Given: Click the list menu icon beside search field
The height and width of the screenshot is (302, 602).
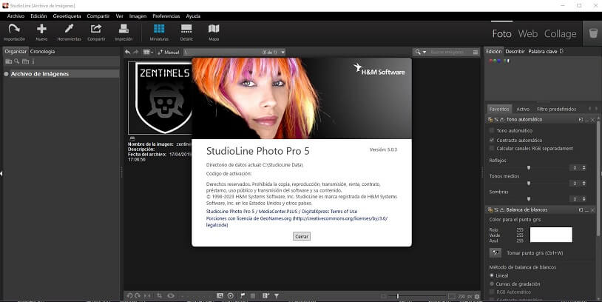Looking at the screenshot, I should click(476, 53).
